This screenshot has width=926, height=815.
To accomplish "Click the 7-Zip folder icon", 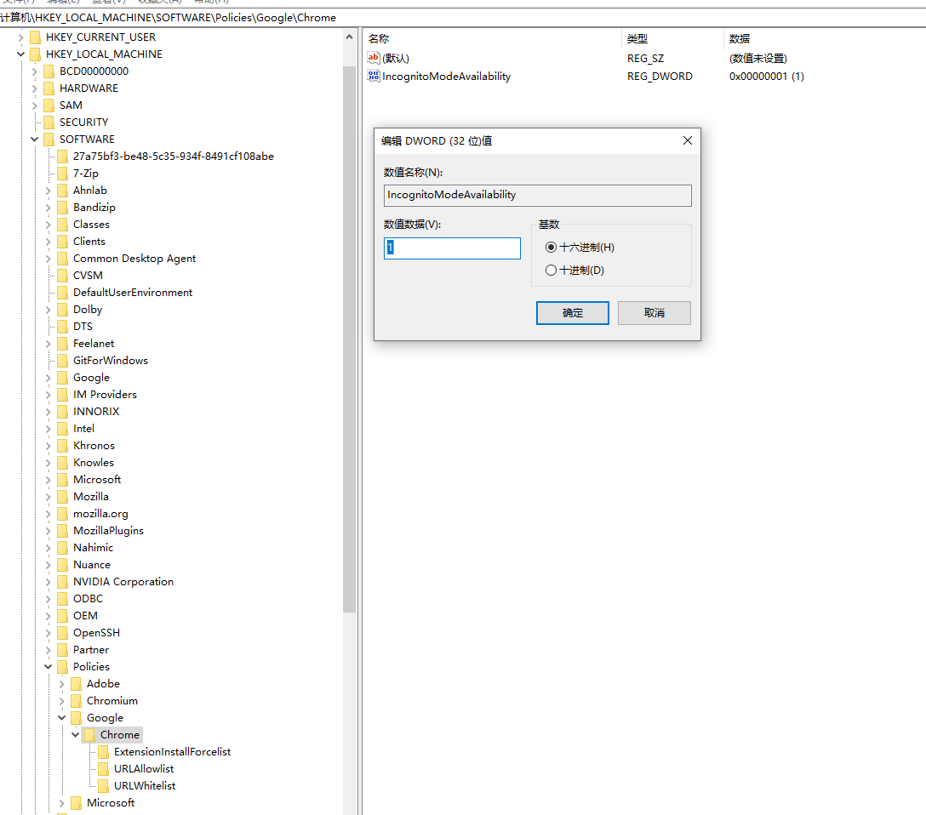I will tap(63, 173).
